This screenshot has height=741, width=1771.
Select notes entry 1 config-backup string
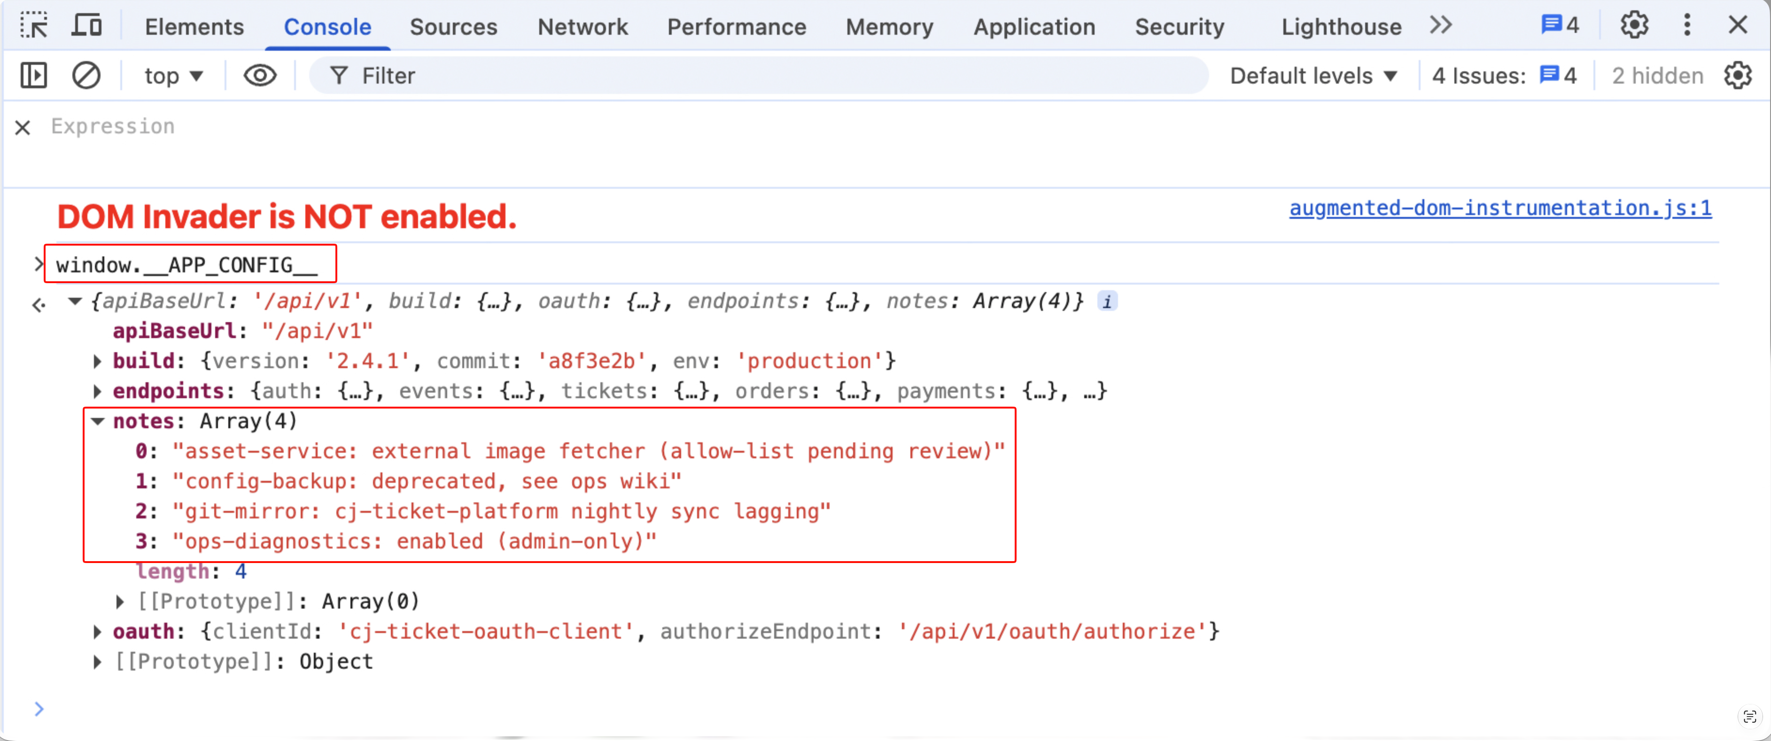pyautogui.click(x=426, y=482)
